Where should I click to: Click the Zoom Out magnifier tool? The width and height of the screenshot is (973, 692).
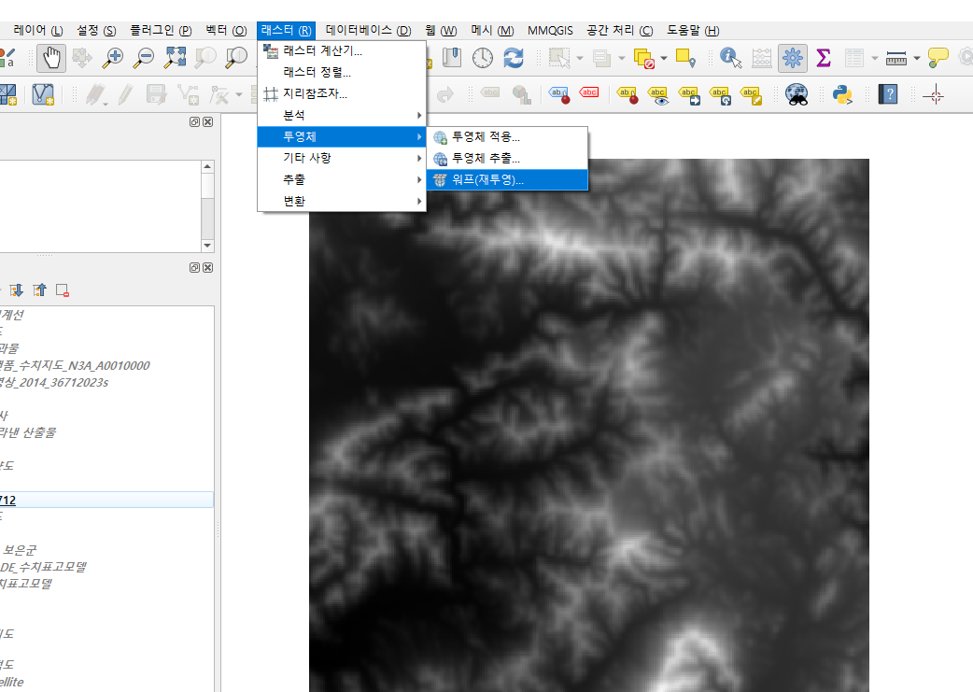point(144,58)
